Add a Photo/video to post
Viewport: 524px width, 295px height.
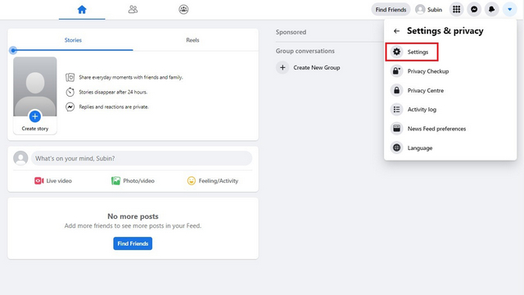click(133, 181)
